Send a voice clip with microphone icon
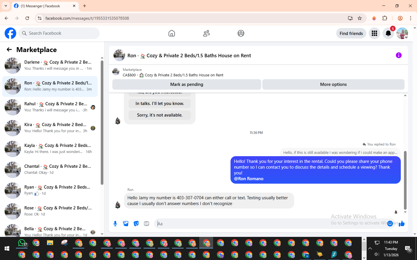The width and height of the screenshot is (417, 260). (x=115, y=224)
